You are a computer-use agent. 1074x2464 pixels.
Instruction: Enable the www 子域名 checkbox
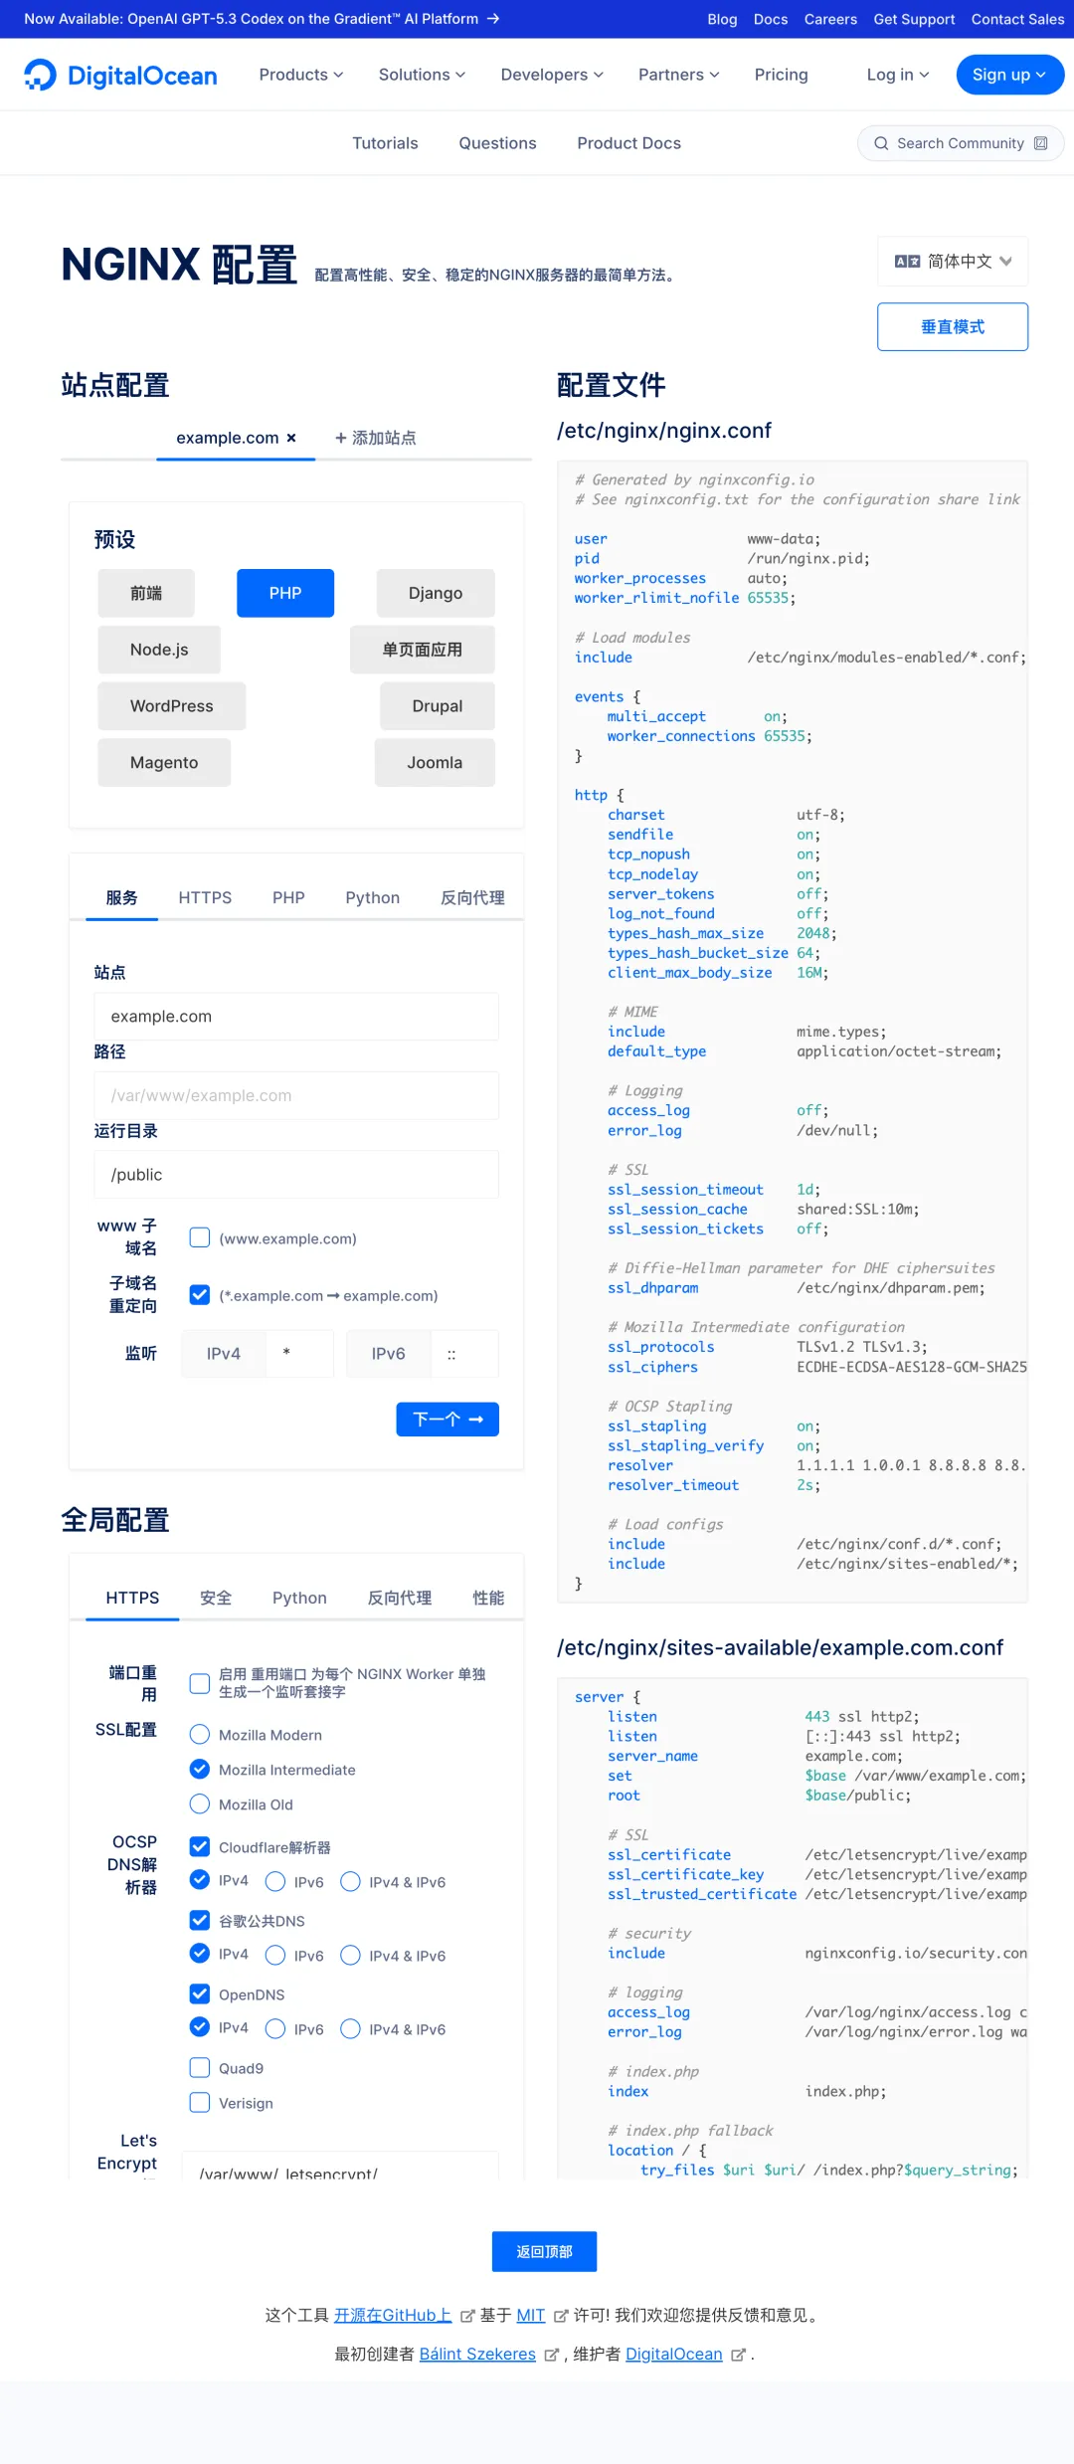click(x=200, y=1237)
